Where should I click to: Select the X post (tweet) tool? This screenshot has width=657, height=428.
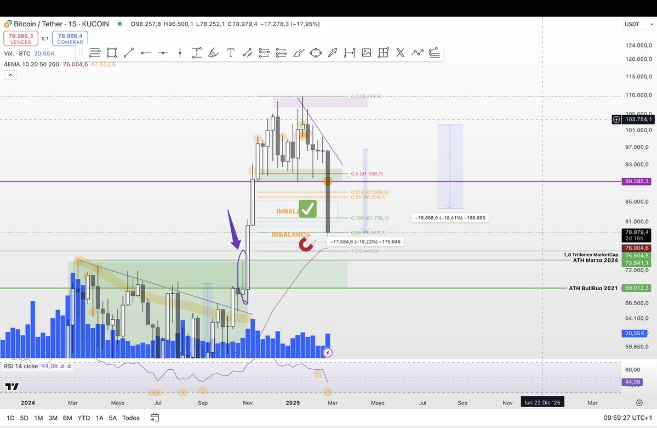point(401,53)
